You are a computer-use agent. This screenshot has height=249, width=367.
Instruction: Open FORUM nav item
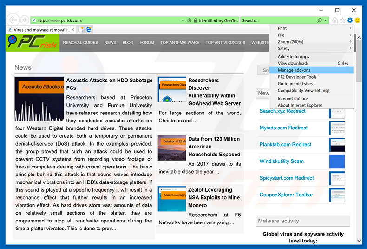coord(147,43)
